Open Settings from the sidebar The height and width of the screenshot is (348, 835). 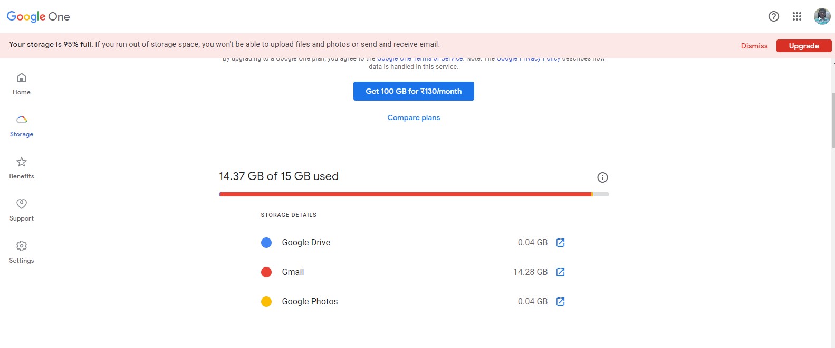(x=22, y=252)
